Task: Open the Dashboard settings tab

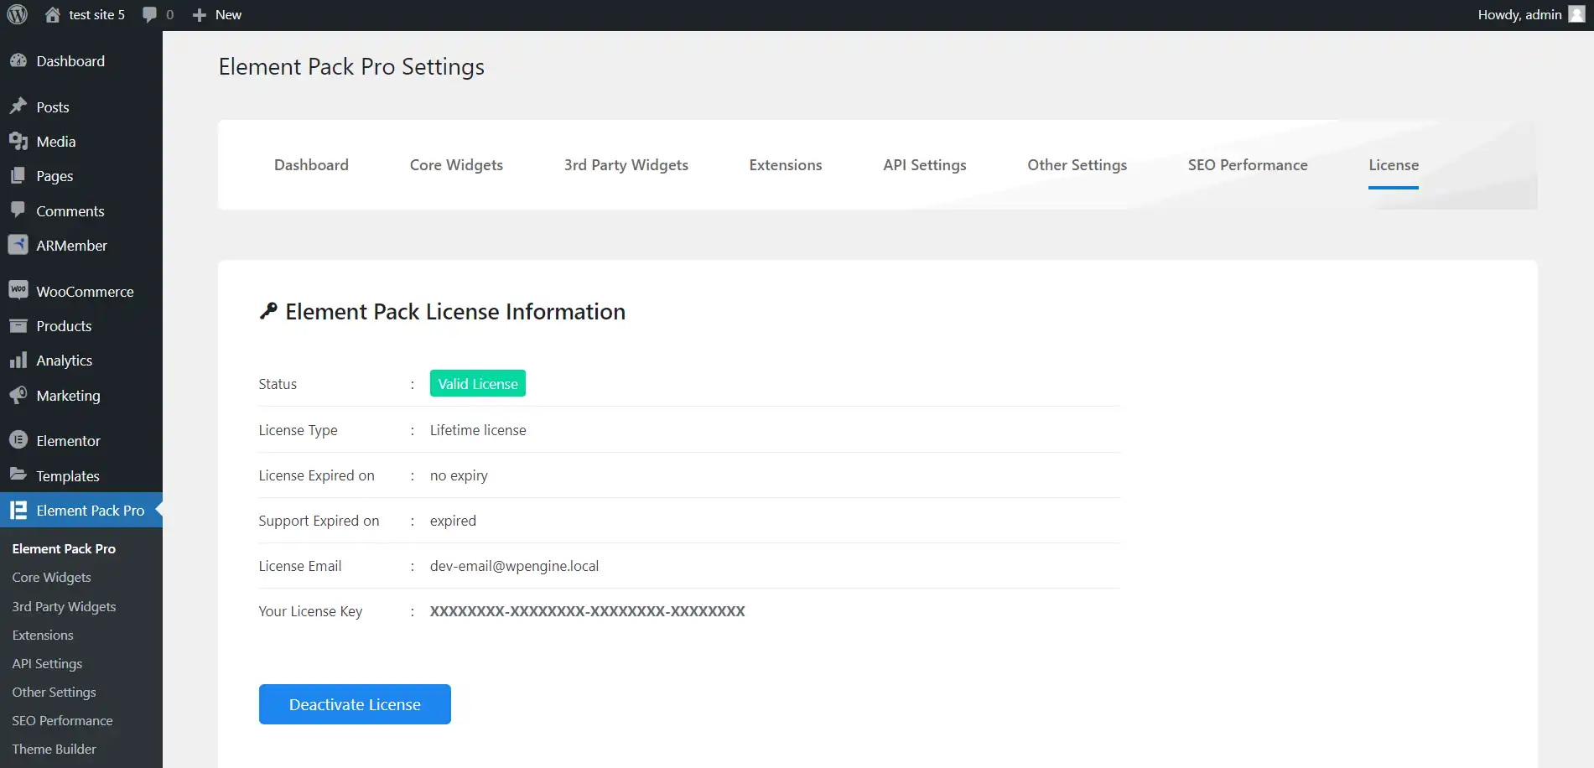Action: (311, 165)
